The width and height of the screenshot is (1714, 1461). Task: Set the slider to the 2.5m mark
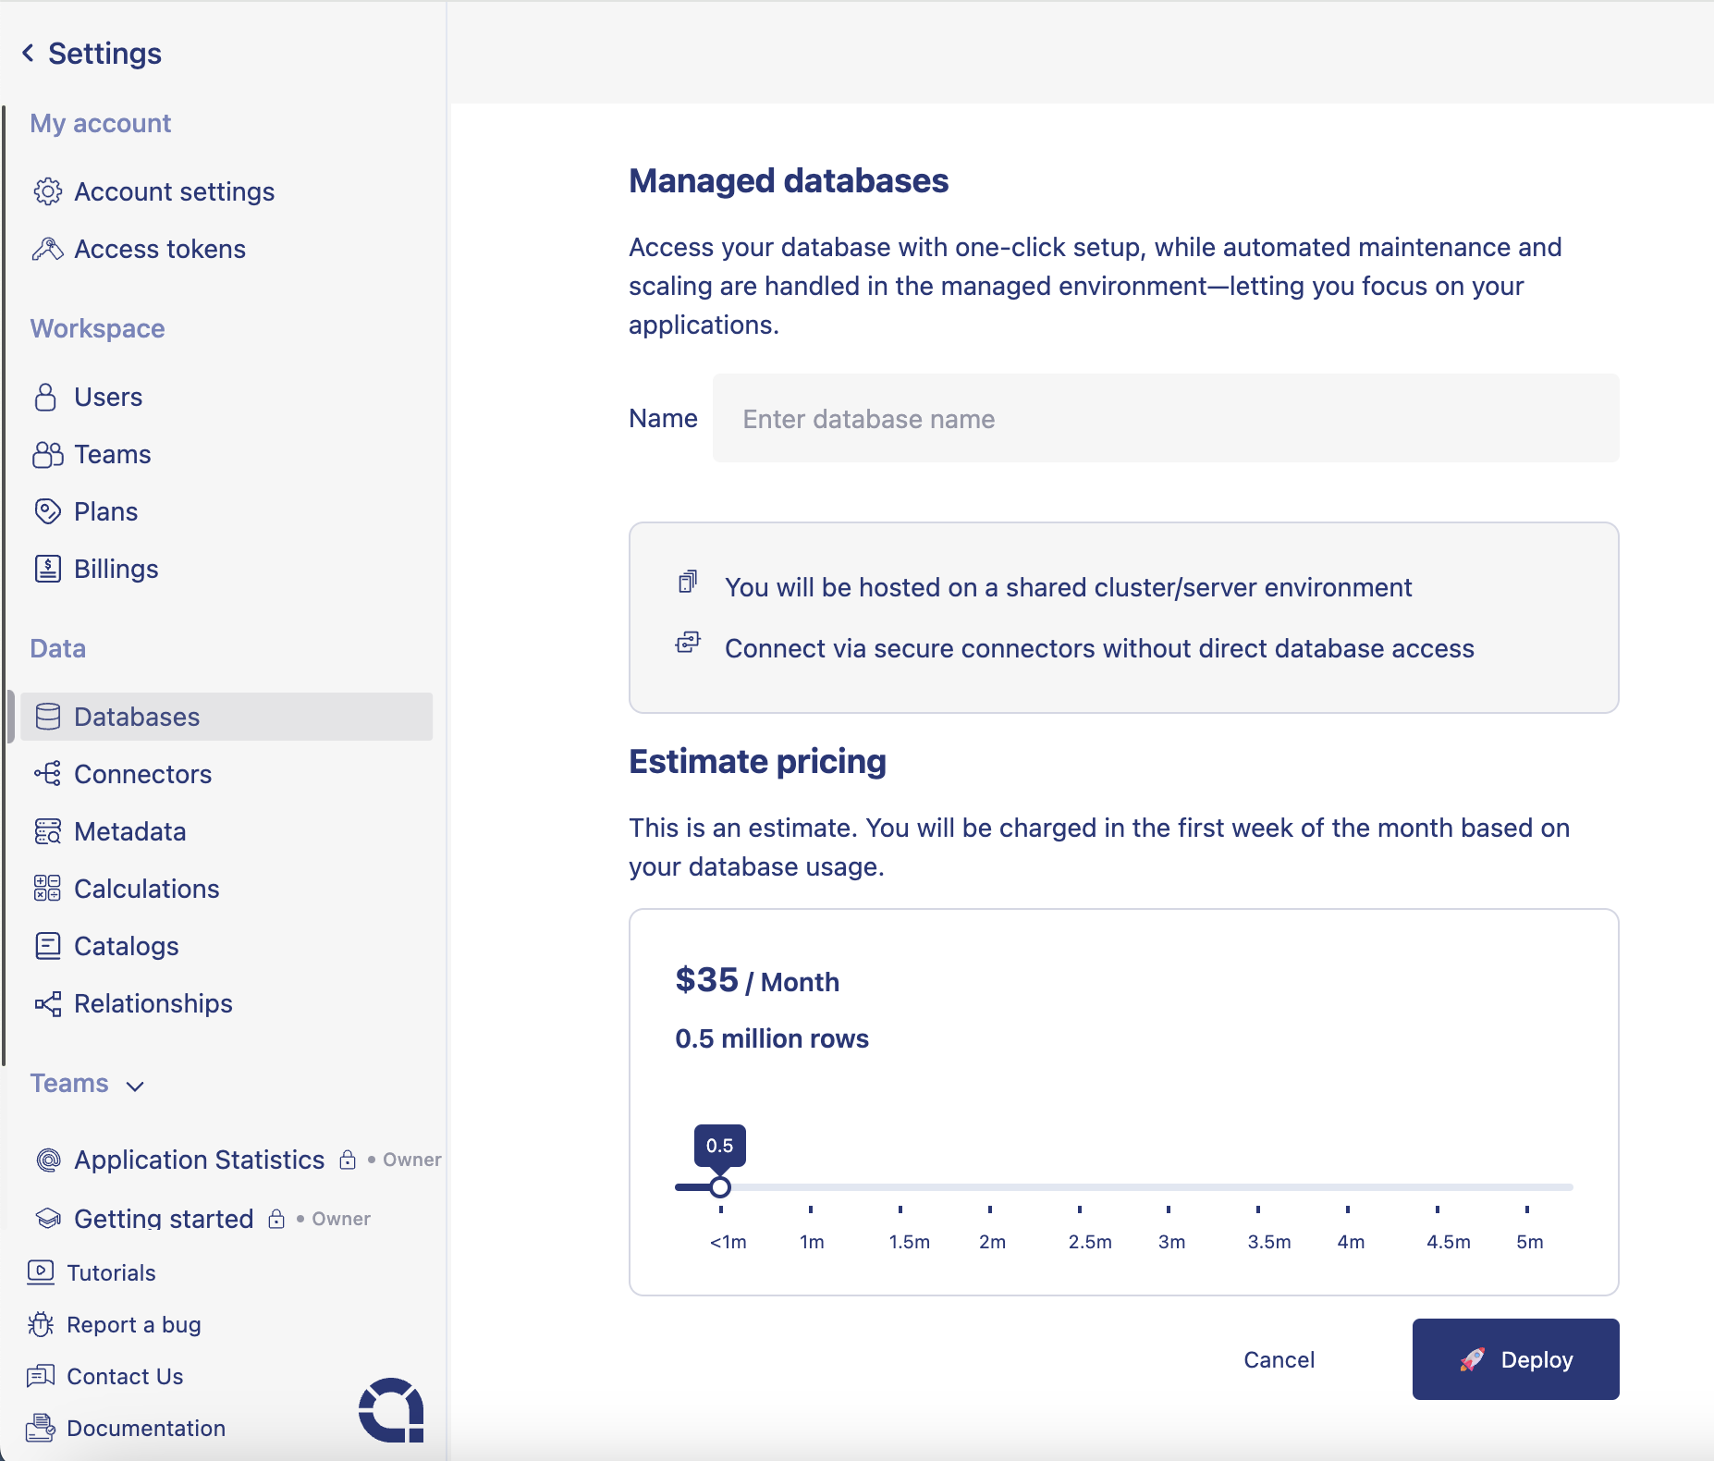click(x=1079, y=1187)
